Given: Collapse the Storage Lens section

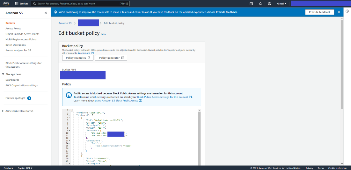Looking at the screenshot, I should tap(3, 74).
